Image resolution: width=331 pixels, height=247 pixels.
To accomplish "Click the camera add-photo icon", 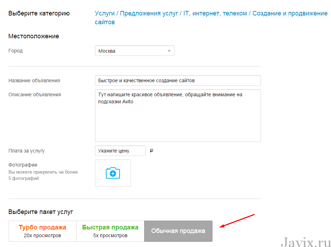I will point(113,173).
